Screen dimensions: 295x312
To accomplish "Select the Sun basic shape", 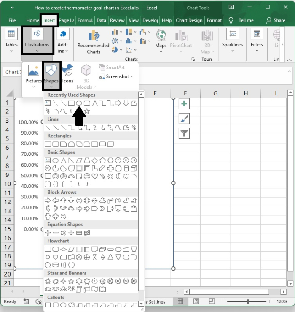I will pos(110,176).
